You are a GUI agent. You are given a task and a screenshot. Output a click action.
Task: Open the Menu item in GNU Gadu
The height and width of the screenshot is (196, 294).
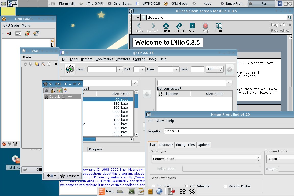point(26,26)
